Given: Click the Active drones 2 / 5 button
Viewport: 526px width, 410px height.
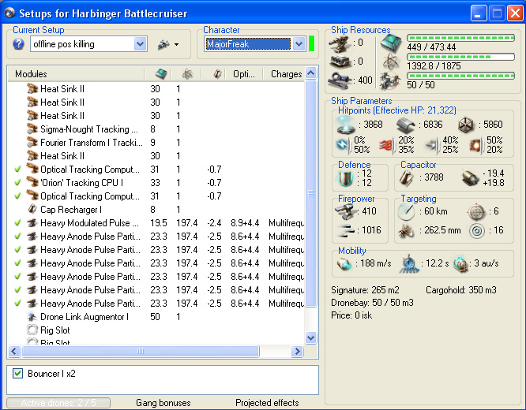Looking at the screenshot, I should point(59,403).
